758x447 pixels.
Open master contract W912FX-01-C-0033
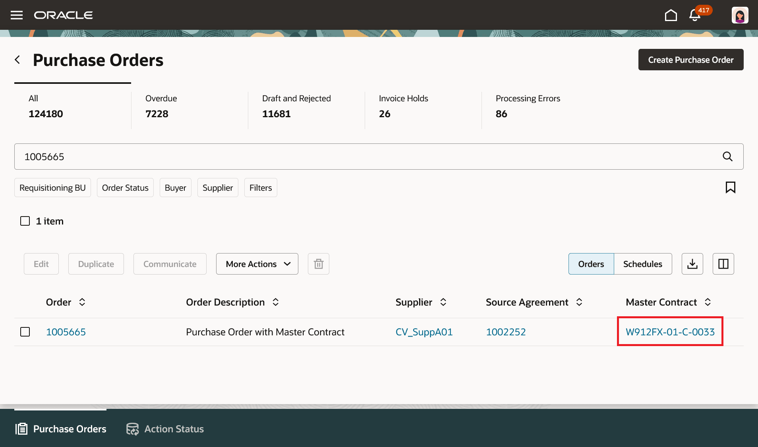pyautogui.click(x=670, y=331)
